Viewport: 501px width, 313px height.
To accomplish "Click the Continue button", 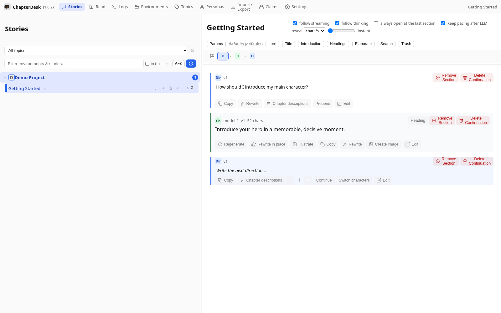I will (324, 180).
